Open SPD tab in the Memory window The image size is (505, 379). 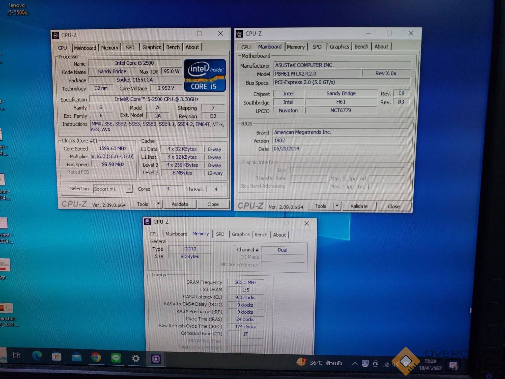[x=220, y=234]
